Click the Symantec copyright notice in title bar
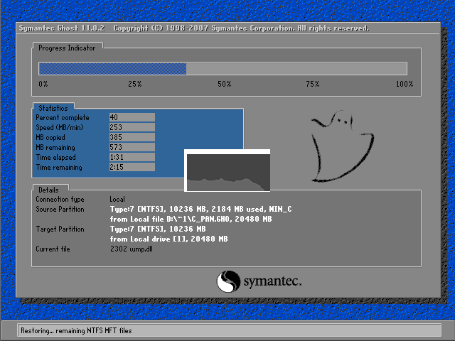455x341 pixels. [x=241, y=28]
